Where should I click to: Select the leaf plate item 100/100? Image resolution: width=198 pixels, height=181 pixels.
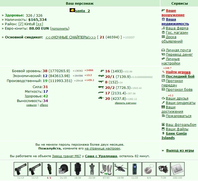[x=177, y=169]
